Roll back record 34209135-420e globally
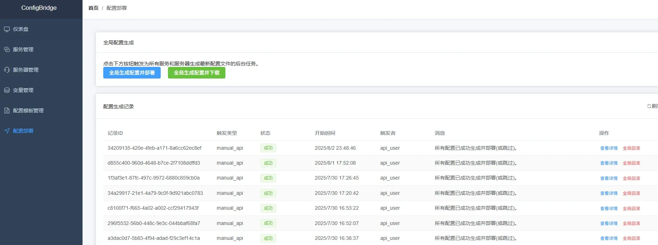This screenshot has height=245, width=658. point(631,148)
